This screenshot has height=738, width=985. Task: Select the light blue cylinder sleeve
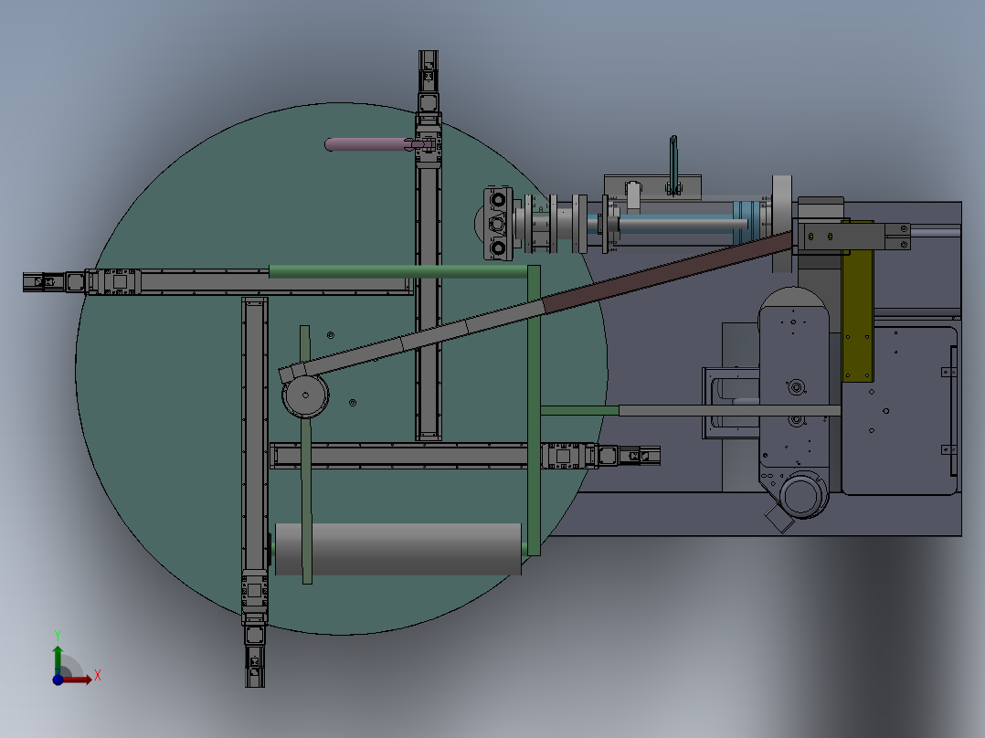coord(747,223)
